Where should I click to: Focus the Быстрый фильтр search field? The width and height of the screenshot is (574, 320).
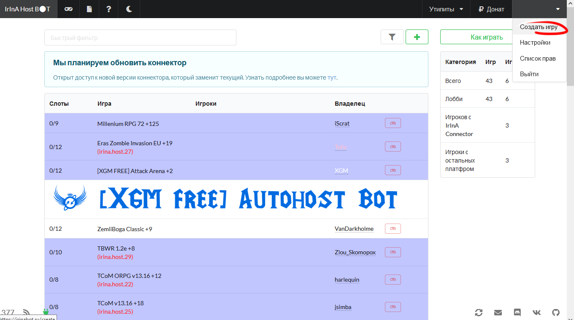click(x=140, y=37)
